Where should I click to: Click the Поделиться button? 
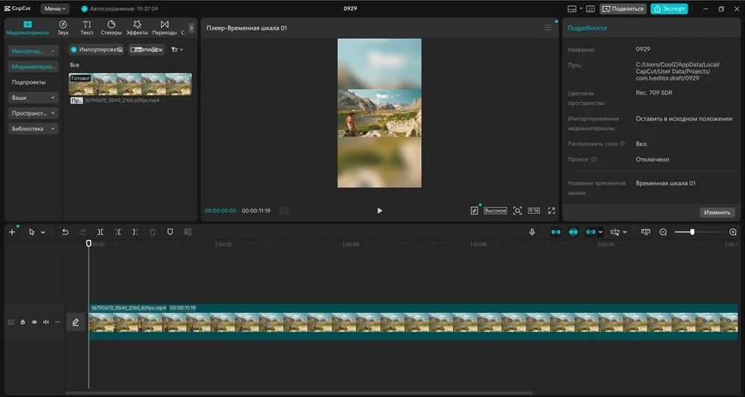pyautogui.click(x=622, y=8)
